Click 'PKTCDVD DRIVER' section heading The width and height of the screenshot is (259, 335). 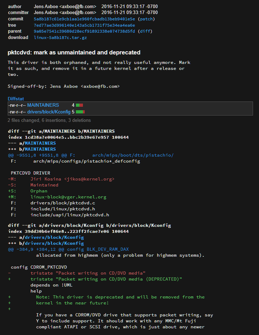tap(30, 173)
